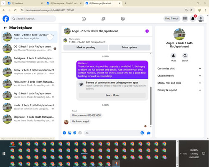The image size is (209, 167).
Task: Open the notifications bell with red badge
Action: tap(193, 19)
